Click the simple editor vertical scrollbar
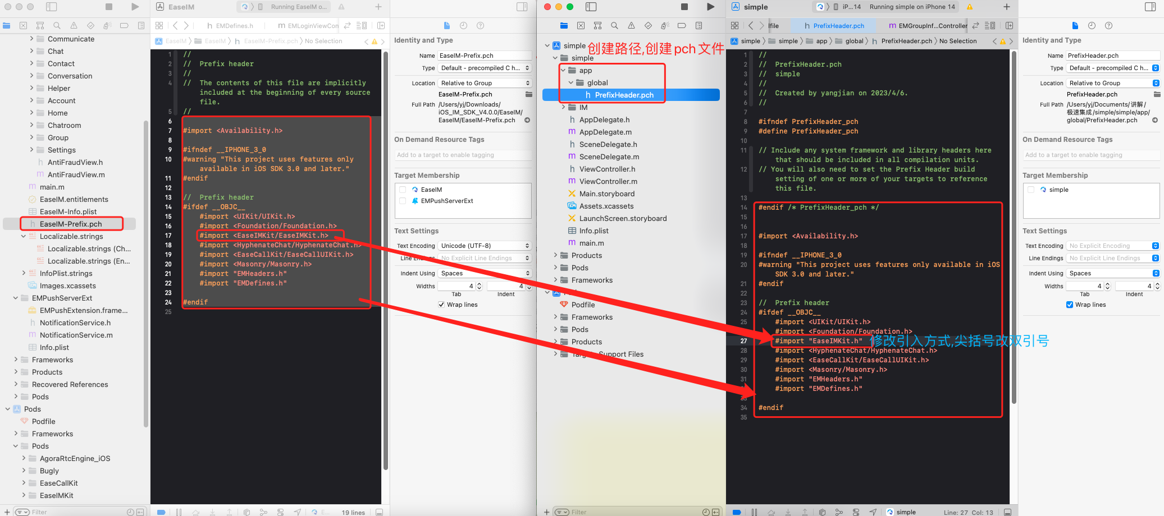 [1014, 227]
